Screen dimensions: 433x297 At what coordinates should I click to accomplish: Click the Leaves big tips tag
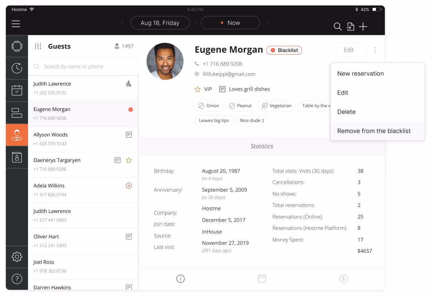(x=214, y=121)
